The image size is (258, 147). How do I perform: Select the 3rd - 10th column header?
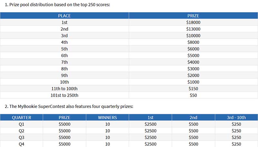pyautogui.click(x=236, y=117)
